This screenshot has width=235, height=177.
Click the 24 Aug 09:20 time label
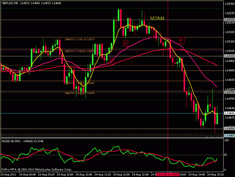(46, 175)
